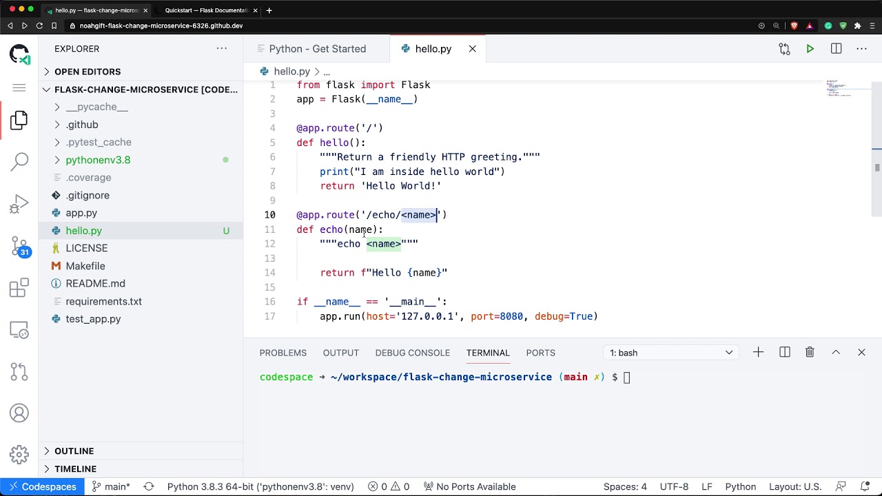The width and height of the screenshot is (882, 496).
Task: Expand the pythonenv3.8 folder
Action: tap(98, 160)
